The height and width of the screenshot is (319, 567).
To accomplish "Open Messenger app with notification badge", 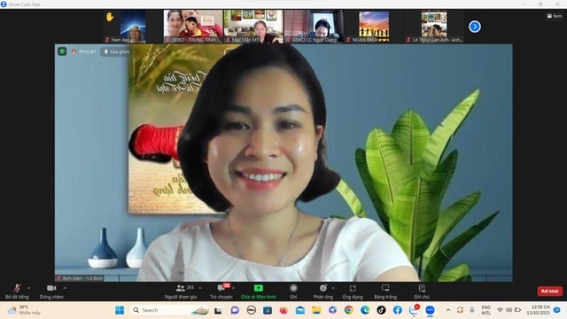I will [x=414, y=310].
